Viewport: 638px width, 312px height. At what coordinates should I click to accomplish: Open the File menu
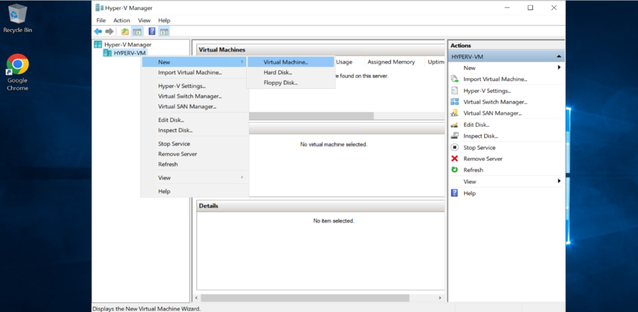click(101, 21)
